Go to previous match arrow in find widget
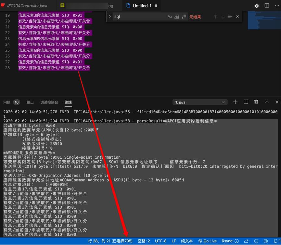281x245 pixels. [215, 17]
